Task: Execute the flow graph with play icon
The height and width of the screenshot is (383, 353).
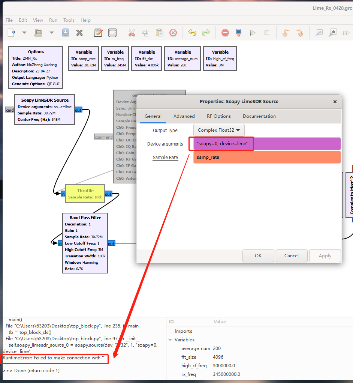Action: tap(253, 33)
